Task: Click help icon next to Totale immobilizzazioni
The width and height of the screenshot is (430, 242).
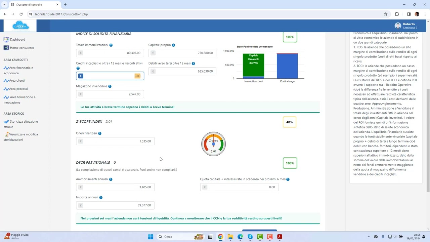Action: [x=111, y=45]
